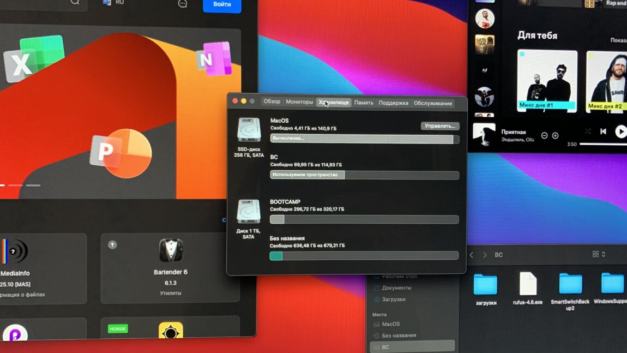Open the Микс дня #1 playlist thumbnail
The image size is (627, 353).
547,80
